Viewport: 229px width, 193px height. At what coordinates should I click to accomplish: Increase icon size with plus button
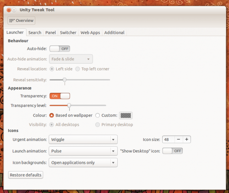coord(187,139)
